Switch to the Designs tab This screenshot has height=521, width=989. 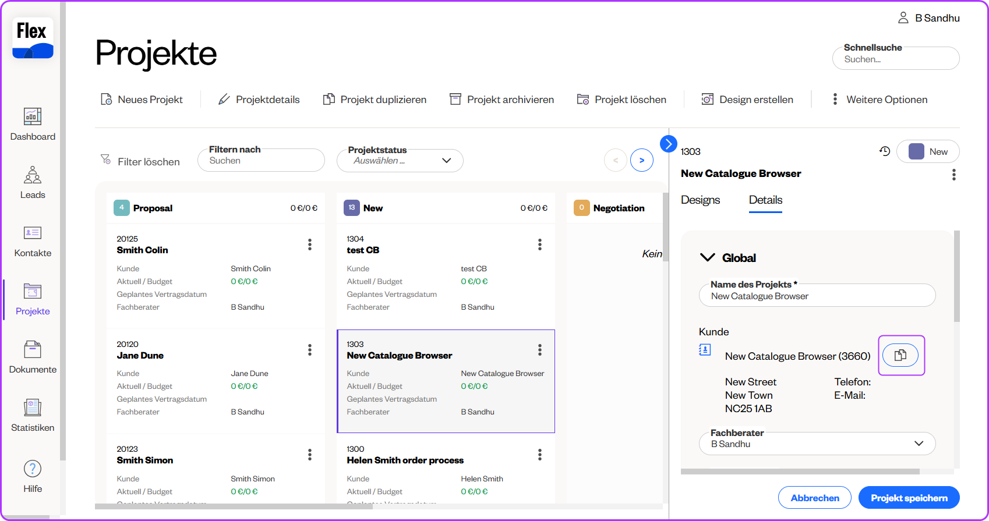click(x=700, y=200)
